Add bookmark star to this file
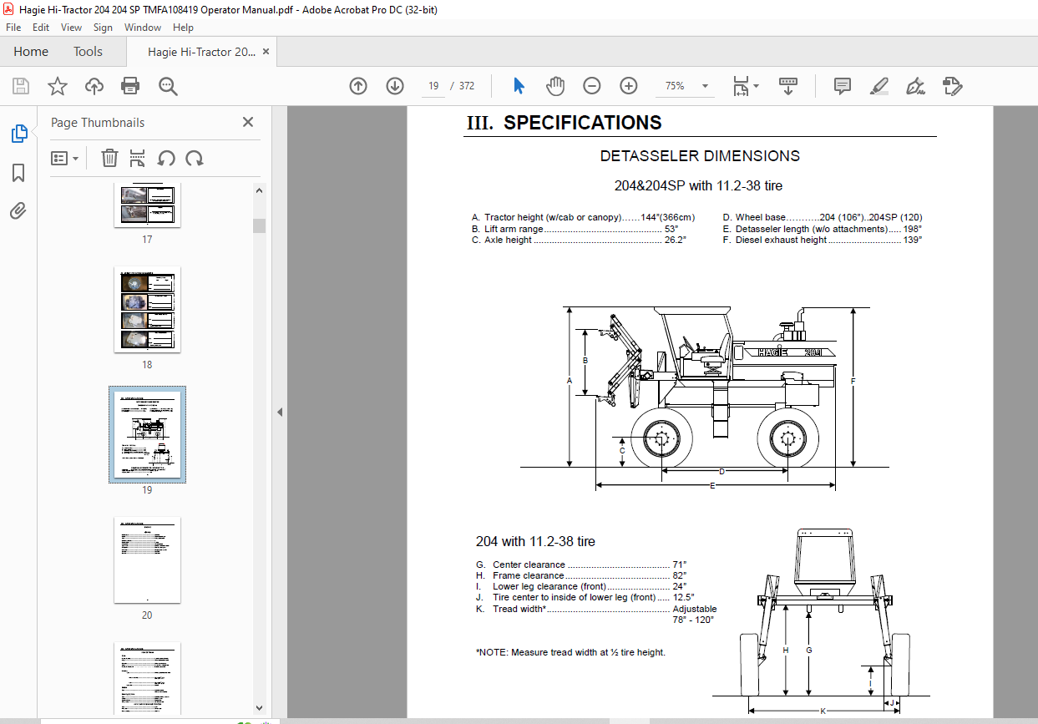Image resolution: width=1038 pixels, height=724 pixels. coord(57,86)
